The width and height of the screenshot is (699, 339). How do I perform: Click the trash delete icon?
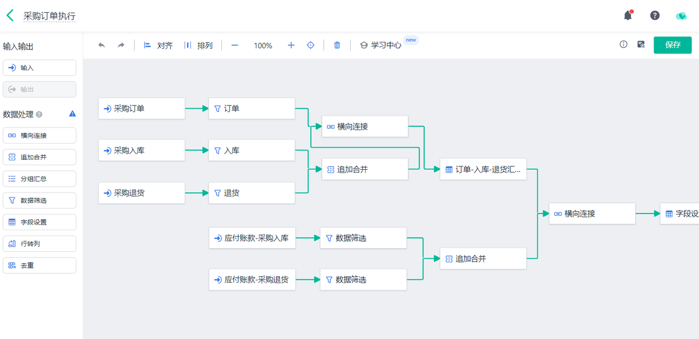(337, 45)
